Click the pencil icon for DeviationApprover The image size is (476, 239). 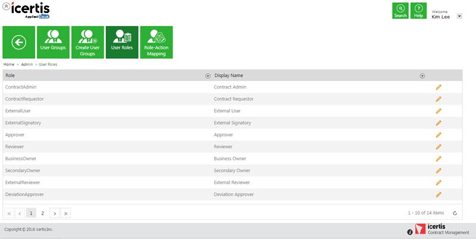pyautogui.click(x=439, y=194)
